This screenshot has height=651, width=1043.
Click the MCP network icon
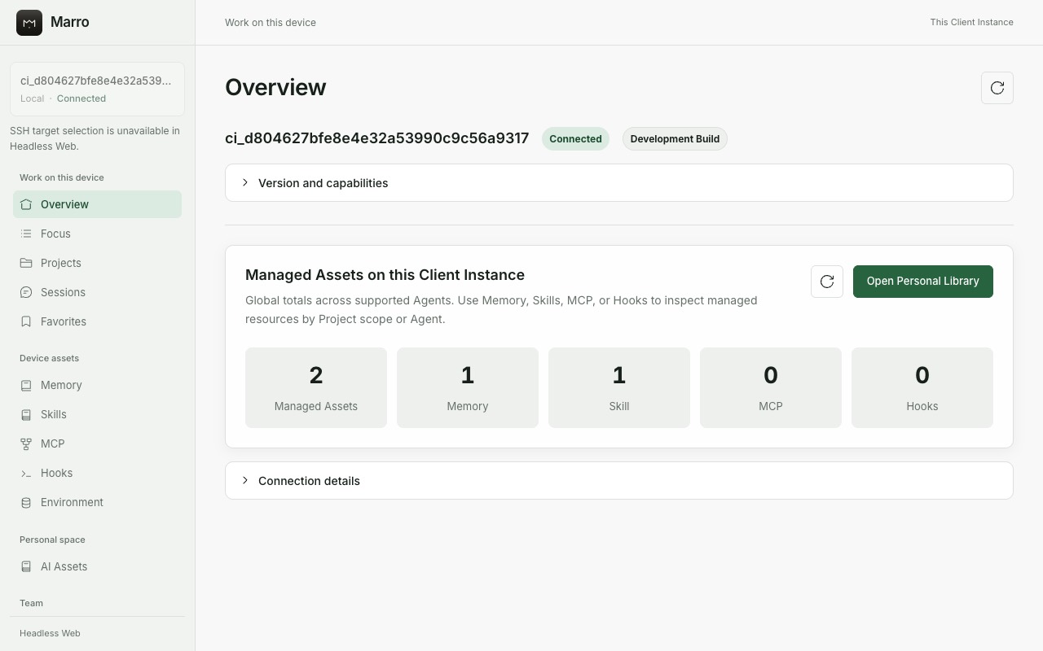point(26,443)
